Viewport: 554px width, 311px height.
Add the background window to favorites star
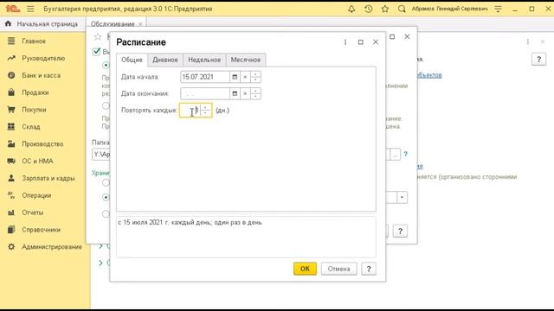[98, 36]
